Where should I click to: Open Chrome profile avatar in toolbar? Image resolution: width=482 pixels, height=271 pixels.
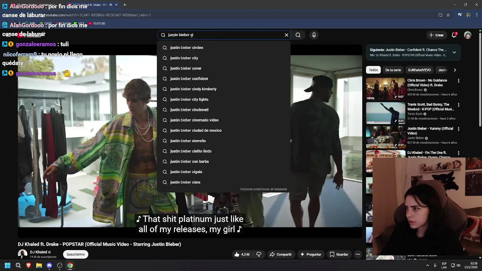click(x=468, y=15)
